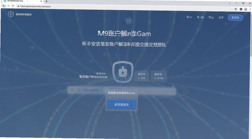The width and height of the screenshot is (252, 139).
Task: Open the third navigation menu item
Action: 211,17
